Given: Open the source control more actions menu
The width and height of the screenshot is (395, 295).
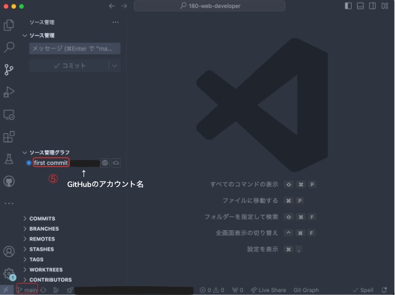Looking at the screenshot, I should [x=115, y=22].
